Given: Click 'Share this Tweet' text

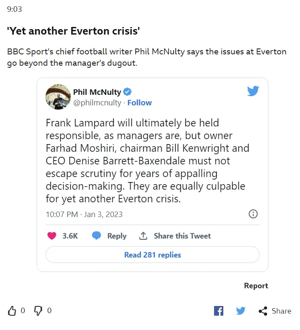Looking at the screenshot, I should (x=182, y=236).
